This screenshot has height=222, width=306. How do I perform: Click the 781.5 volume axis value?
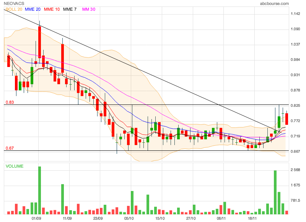pyautogui.click(x=295, y=201)
